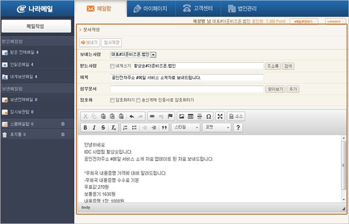This screenshot has width=349, height=224.
Task: Insert a horizontal line
Action: 200,116
